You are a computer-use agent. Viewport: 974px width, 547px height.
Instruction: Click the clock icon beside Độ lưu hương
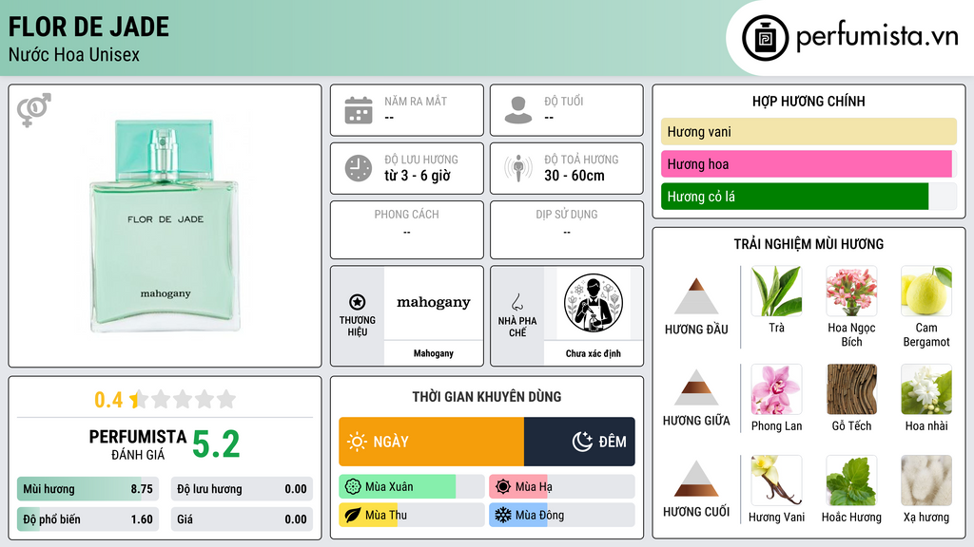pos(359,168)
